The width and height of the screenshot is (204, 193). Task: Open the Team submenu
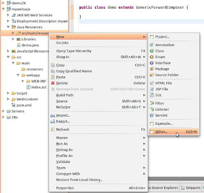click(x=98, y=168)
